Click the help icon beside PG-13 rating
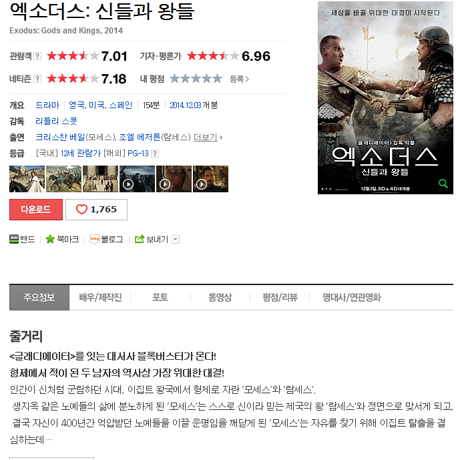This screenshot has height=460, width=456. pyautogui.click(x=156, y=154)
